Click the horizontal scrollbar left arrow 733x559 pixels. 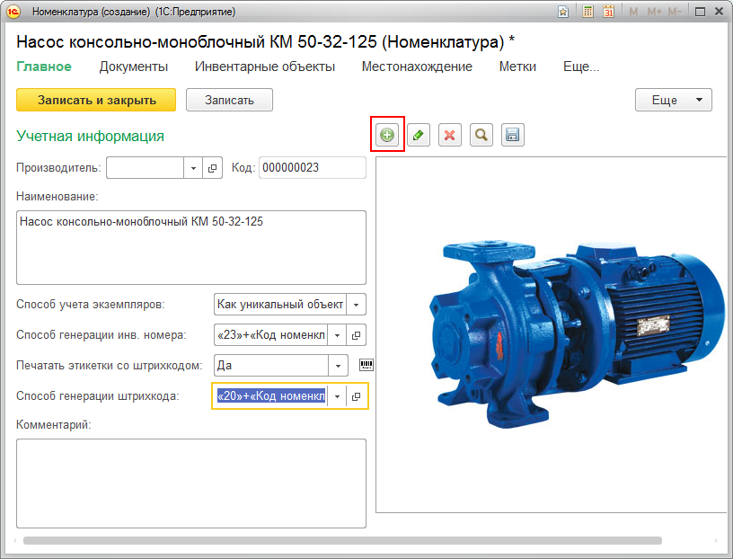pos(15,540)
